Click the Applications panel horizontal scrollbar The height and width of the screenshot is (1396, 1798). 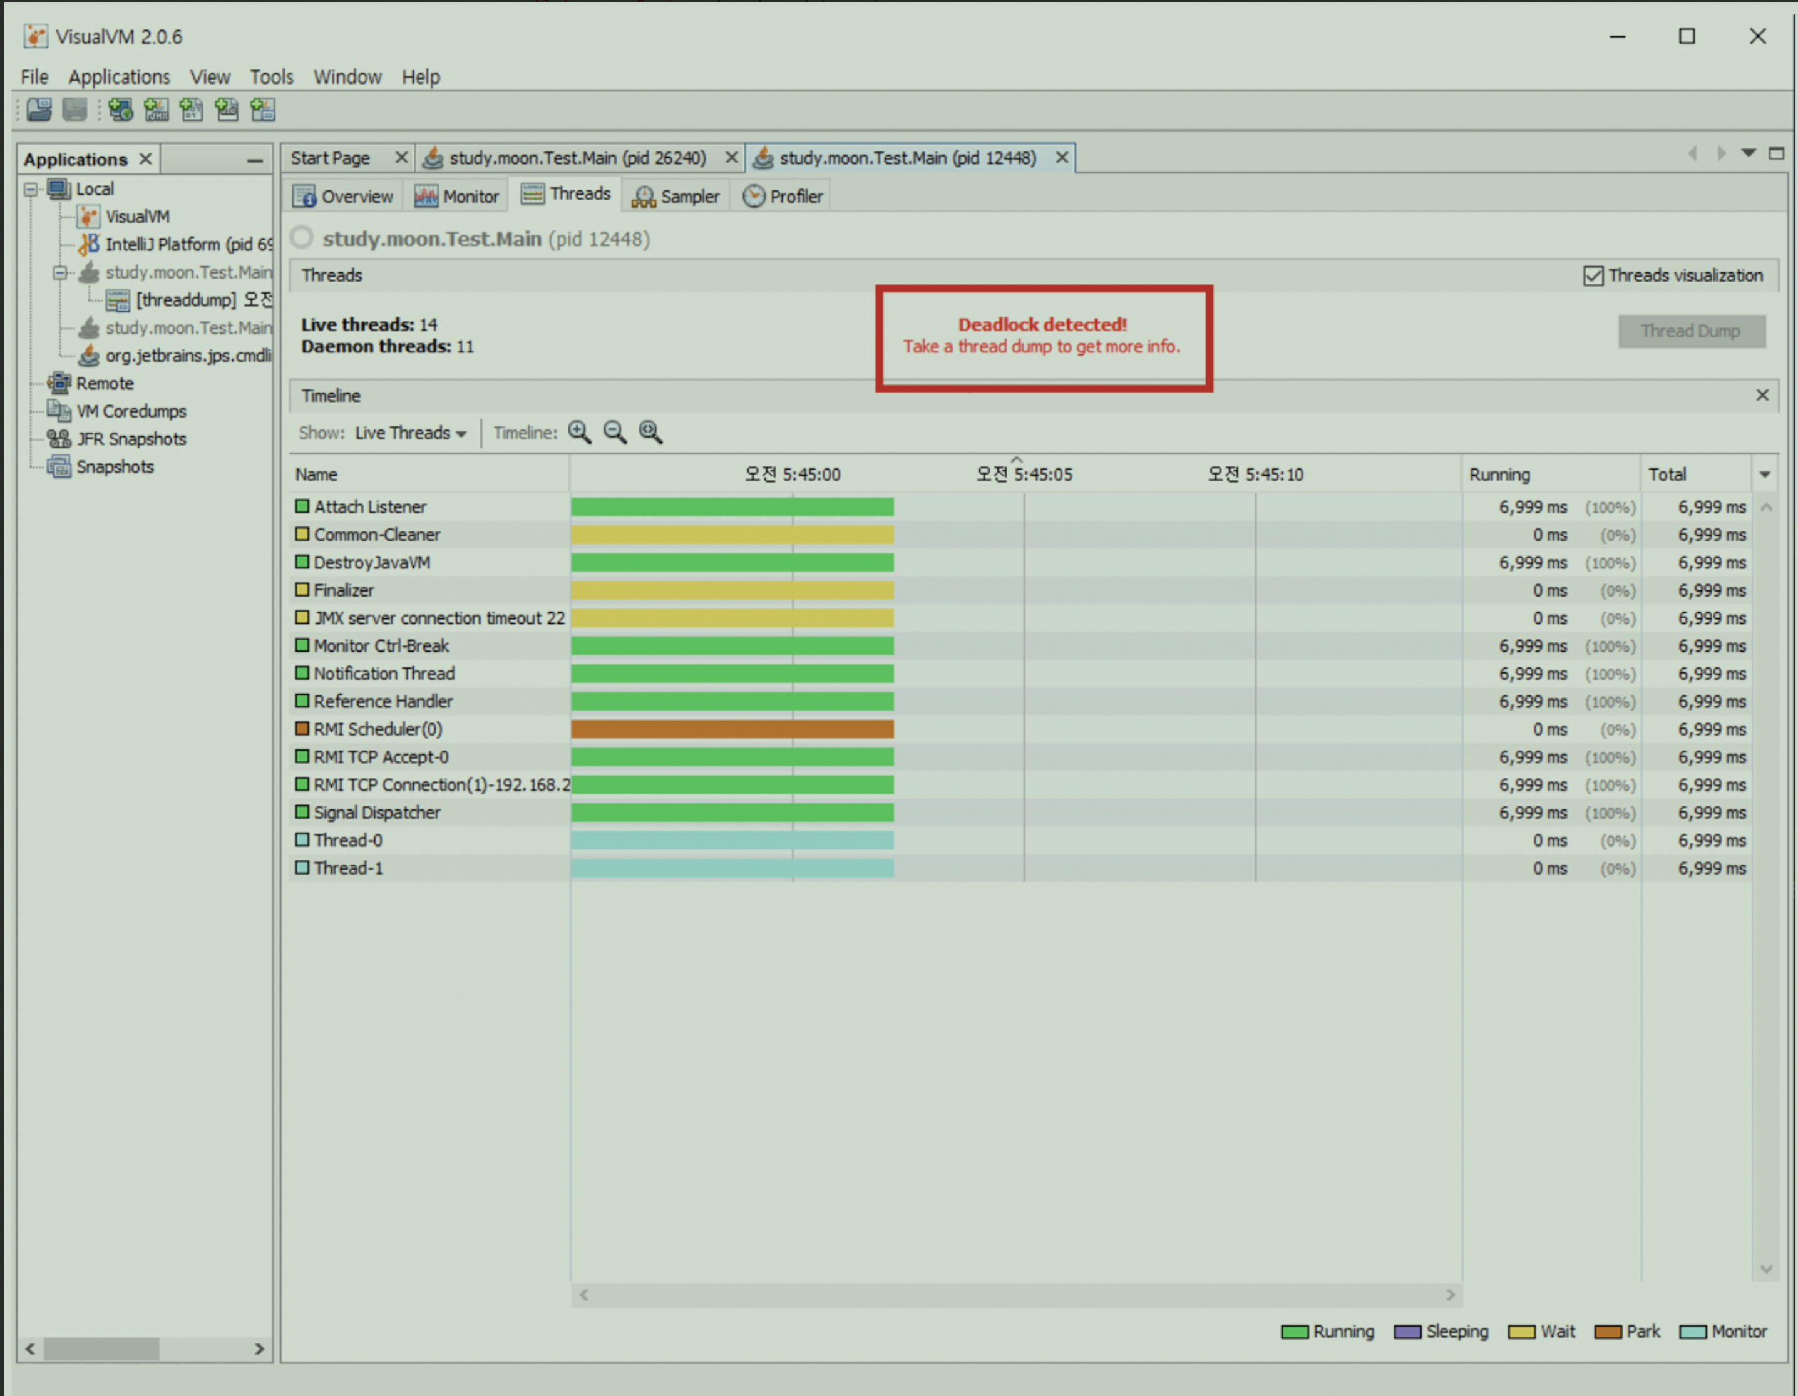pyautogui.click(x=102, y=1348)
